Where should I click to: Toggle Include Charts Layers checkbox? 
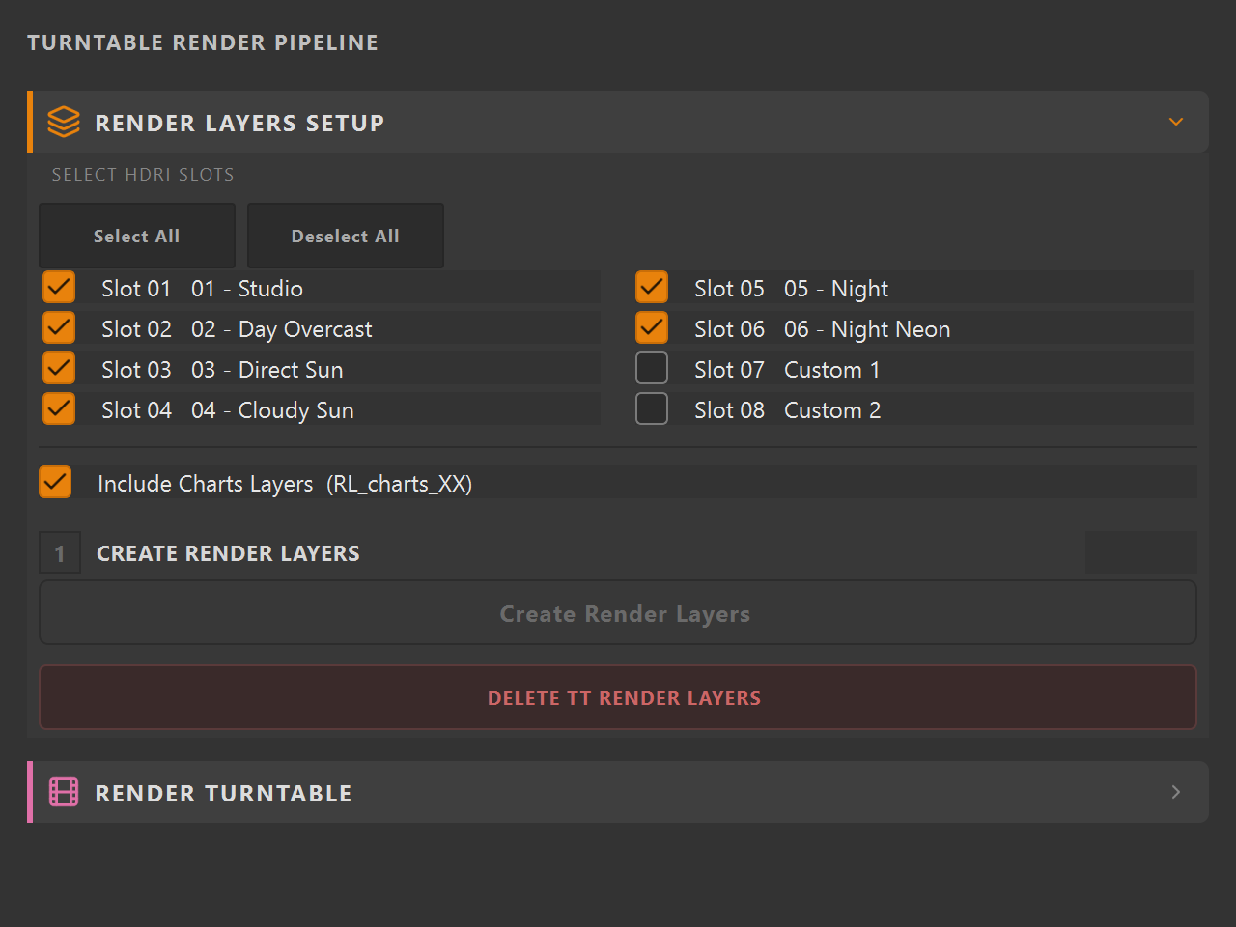[x=55, y=482]
